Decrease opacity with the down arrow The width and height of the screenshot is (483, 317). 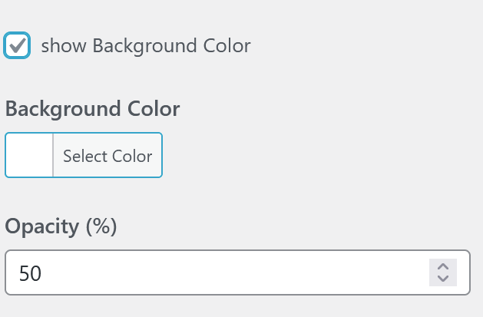[x=442, y=279]
